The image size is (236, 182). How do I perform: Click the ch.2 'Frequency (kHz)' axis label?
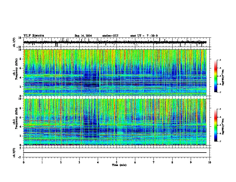point(16,118)
